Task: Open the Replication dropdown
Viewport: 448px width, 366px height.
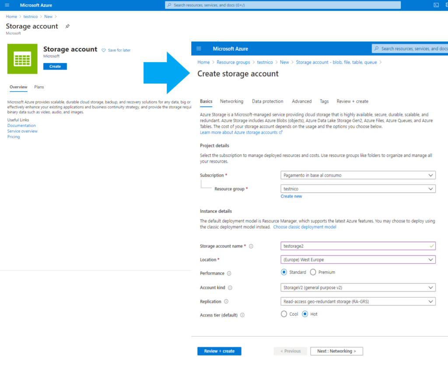Action: (x=358, y=301)
